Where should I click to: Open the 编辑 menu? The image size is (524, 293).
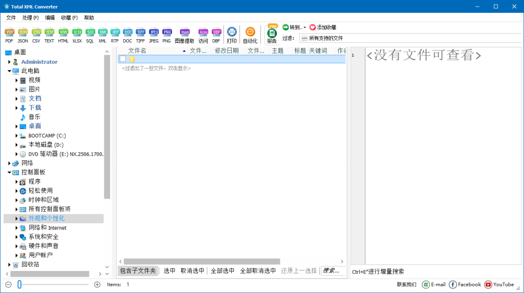click(50, 18)
